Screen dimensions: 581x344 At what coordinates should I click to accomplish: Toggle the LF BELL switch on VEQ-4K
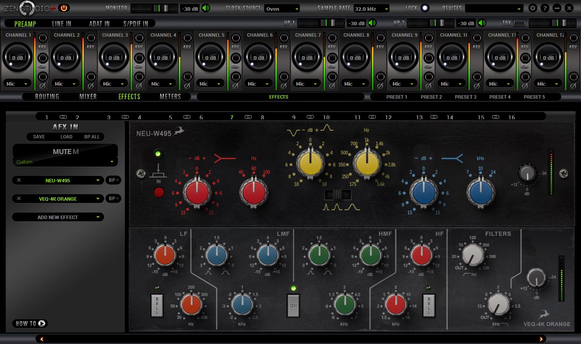(x=157, y=305)
